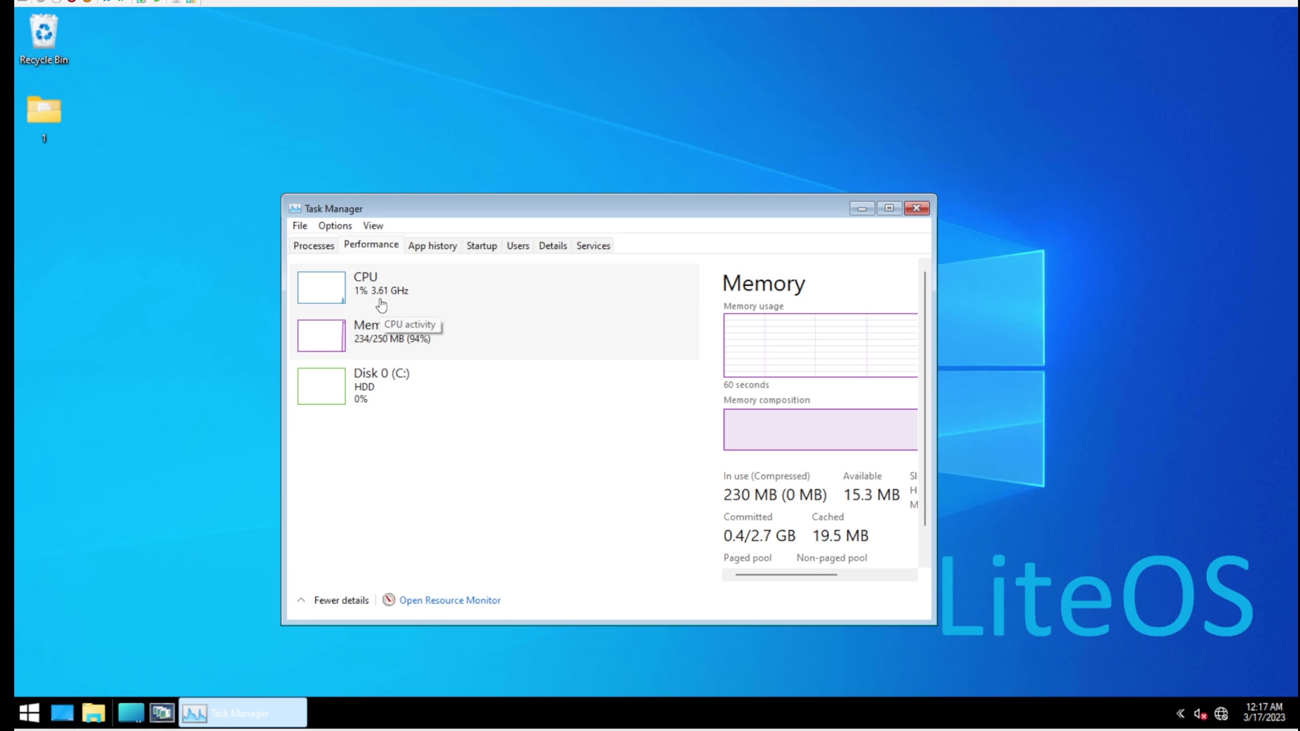
Task: Select the CPU graph in Performance sidebar
Action: click(x=320, y=287)
